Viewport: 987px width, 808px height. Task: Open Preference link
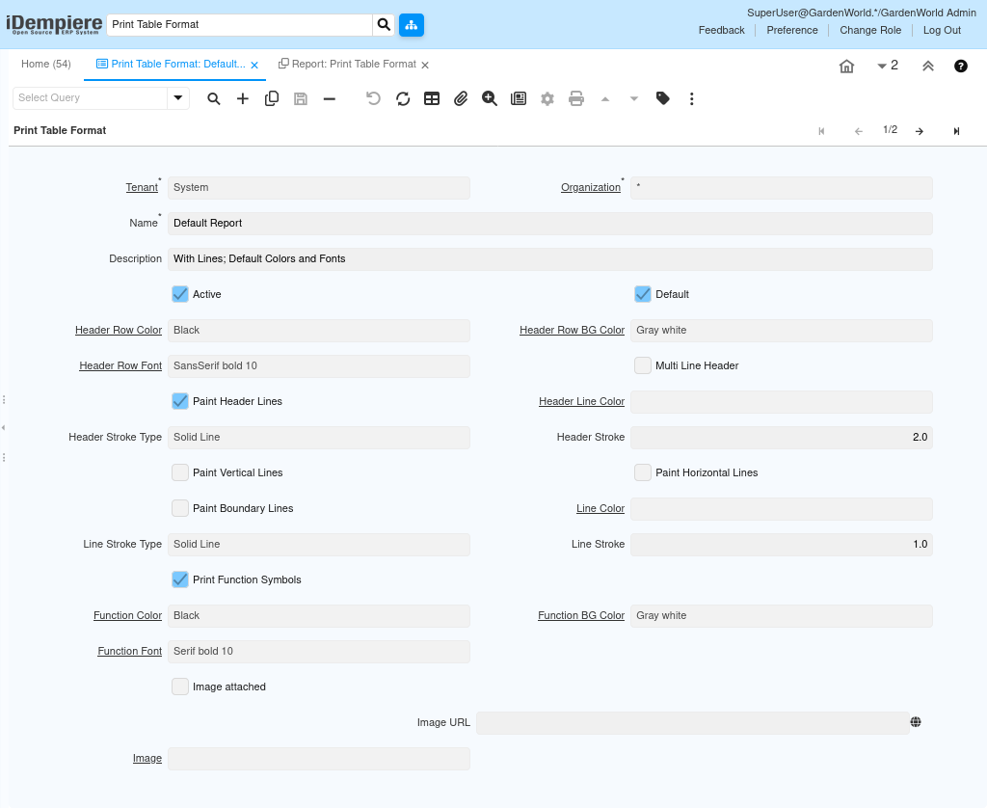click(x=792, y=30)
